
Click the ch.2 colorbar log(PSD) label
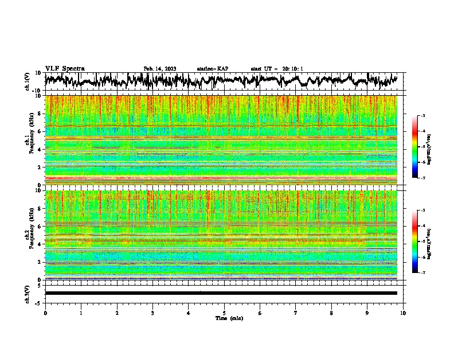pyautogui.click(x=429, y=244)
